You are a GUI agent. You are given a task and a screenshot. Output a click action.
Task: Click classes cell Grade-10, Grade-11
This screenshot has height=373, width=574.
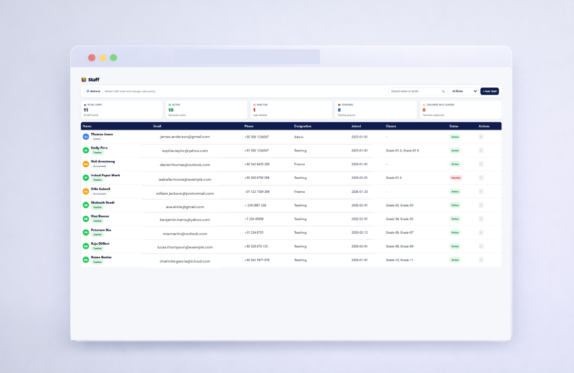coord(399,260)
